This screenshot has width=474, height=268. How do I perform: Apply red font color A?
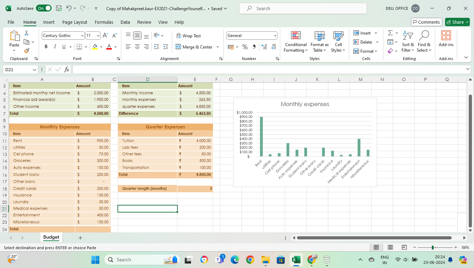[x=109, y=47]
